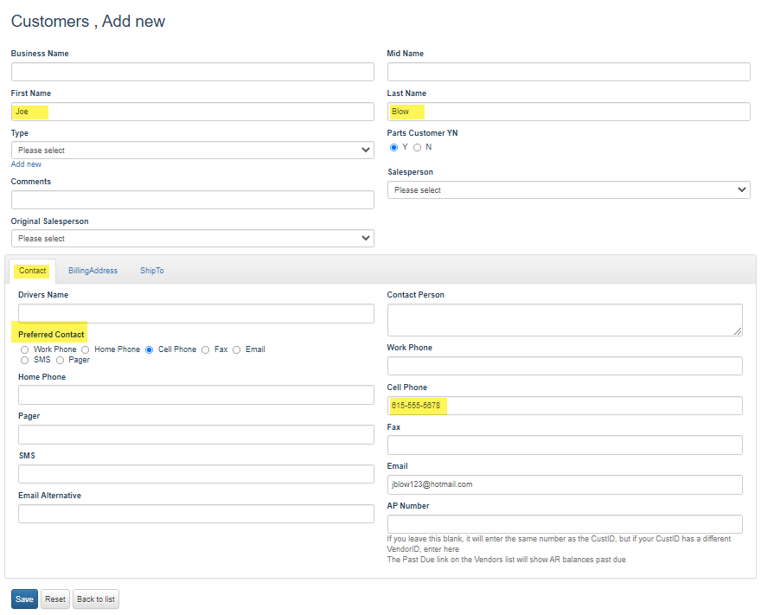Click the Save button
The height and width of the screenshot is (615, 761).
click(x=24, y=599)
